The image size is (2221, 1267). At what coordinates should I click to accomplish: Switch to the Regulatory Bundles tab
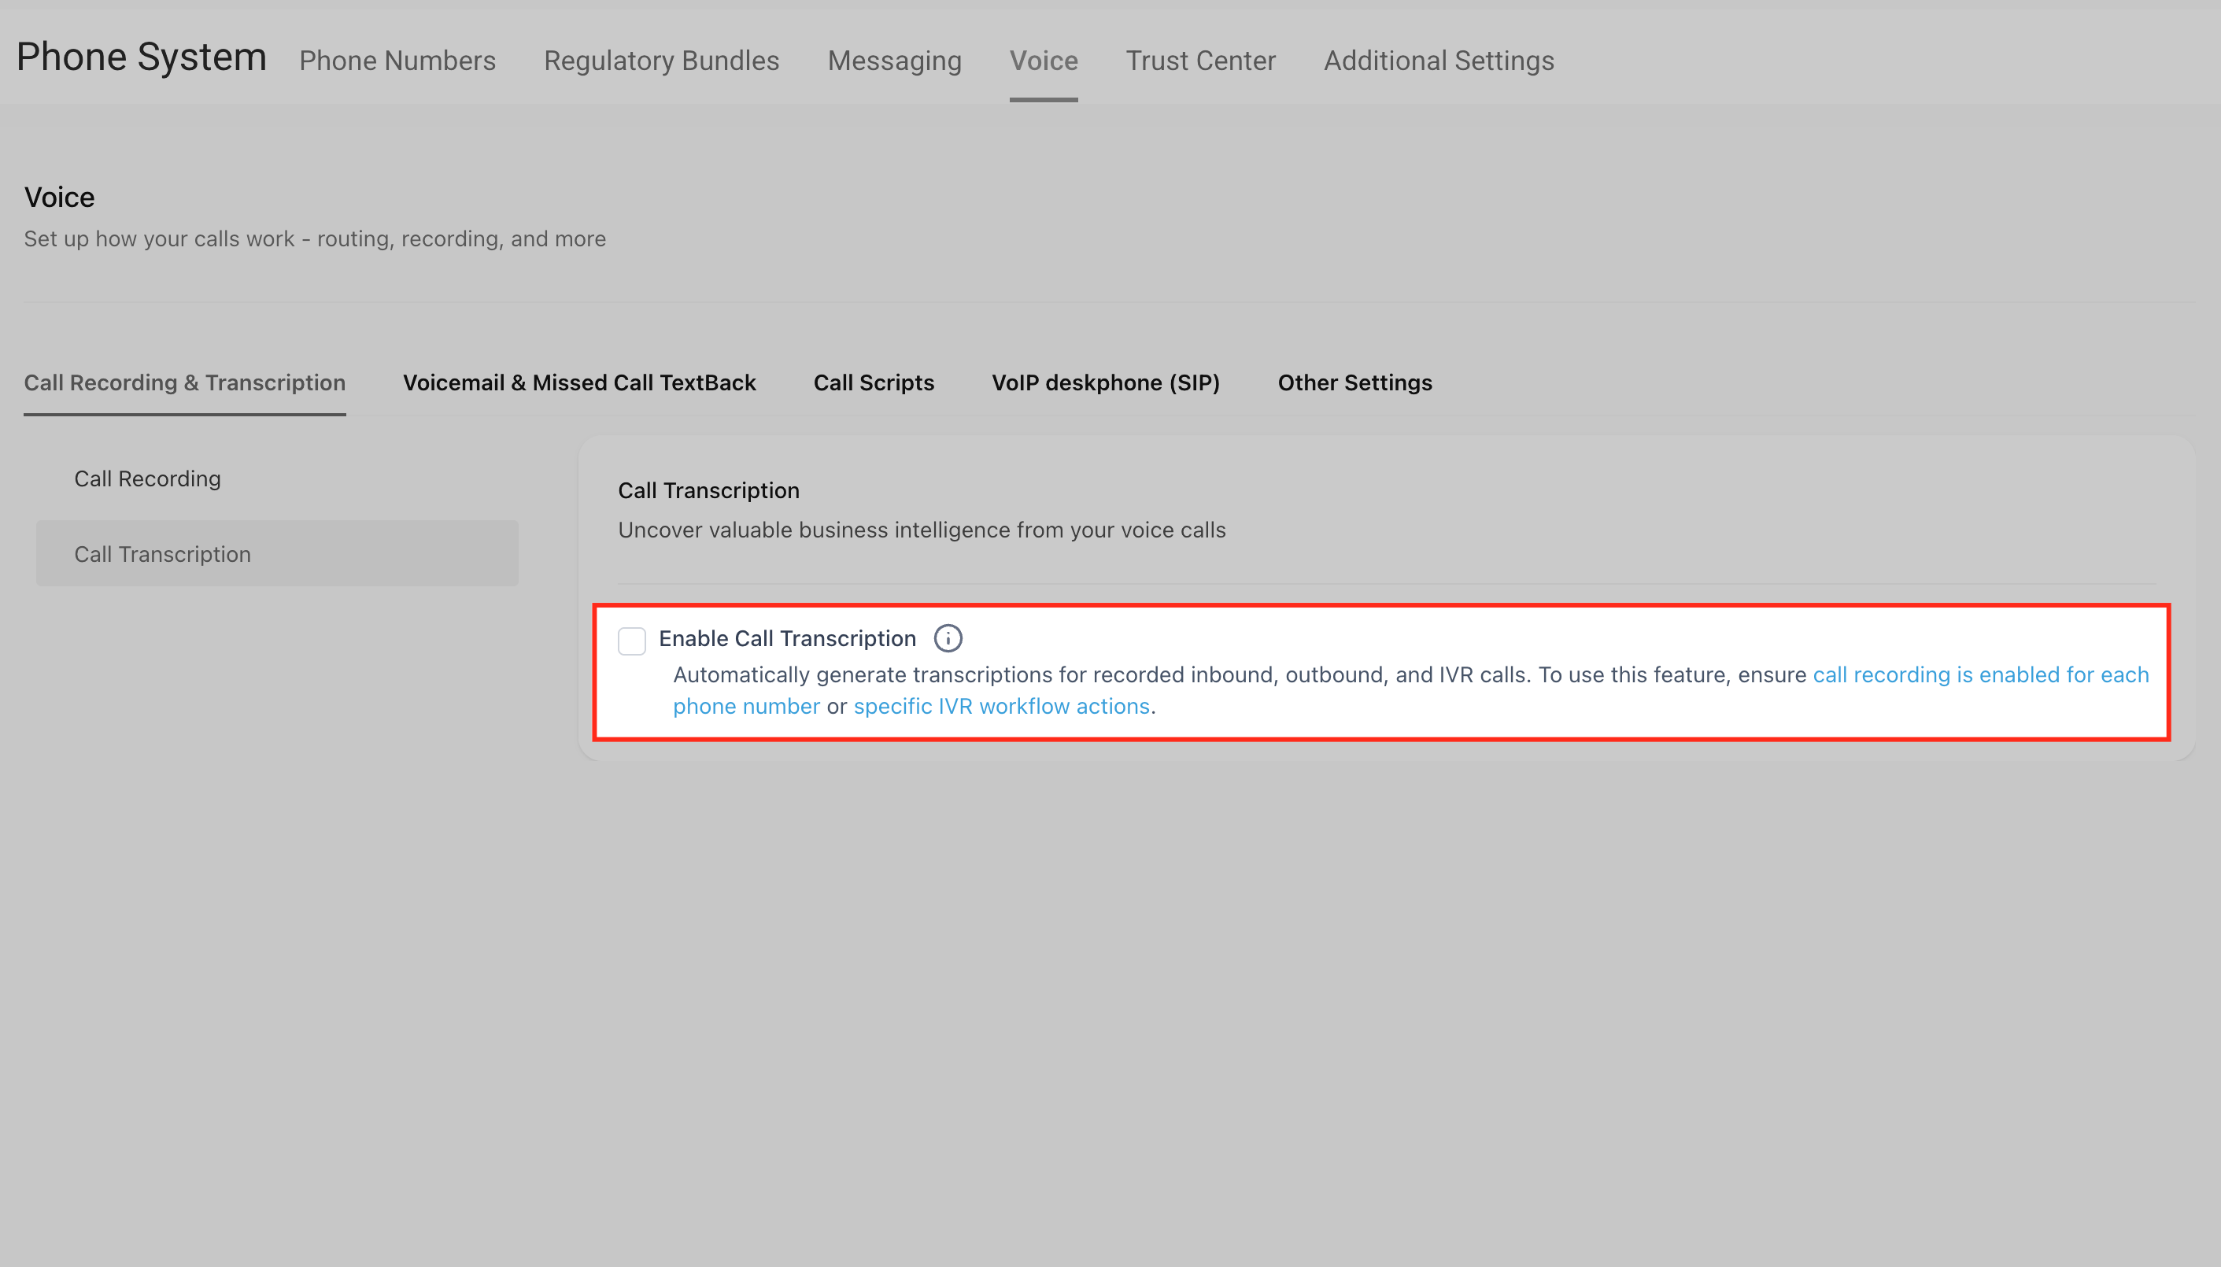660,61
